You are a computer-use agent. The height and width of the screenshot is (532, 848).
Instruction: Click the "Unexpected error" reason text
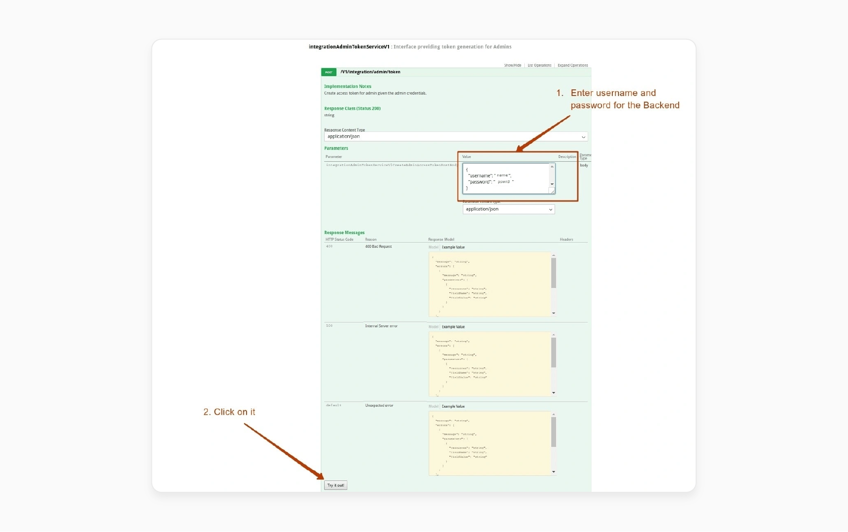[379, 405]
